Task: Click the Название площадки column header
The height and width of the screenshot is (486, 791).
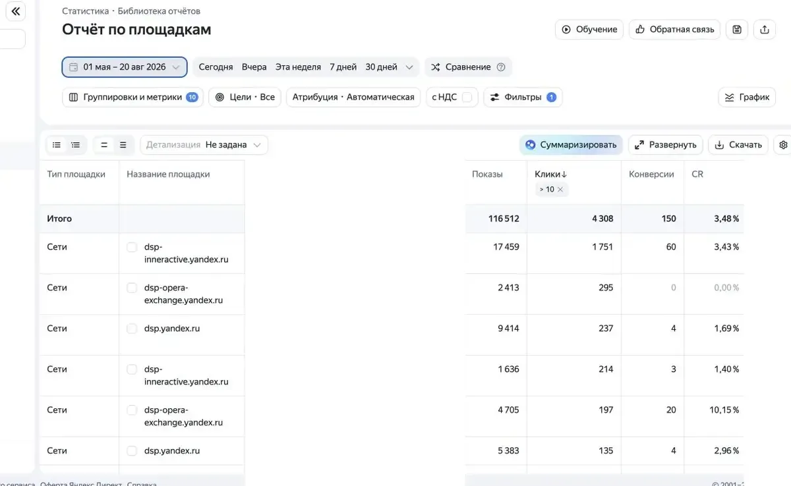Action: (x=168, y=175)
